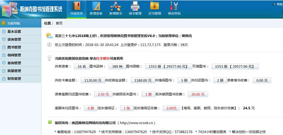The image size is (283, 135).
Task: Click the 帮助 question mark icon
Action: coord(275,5)
